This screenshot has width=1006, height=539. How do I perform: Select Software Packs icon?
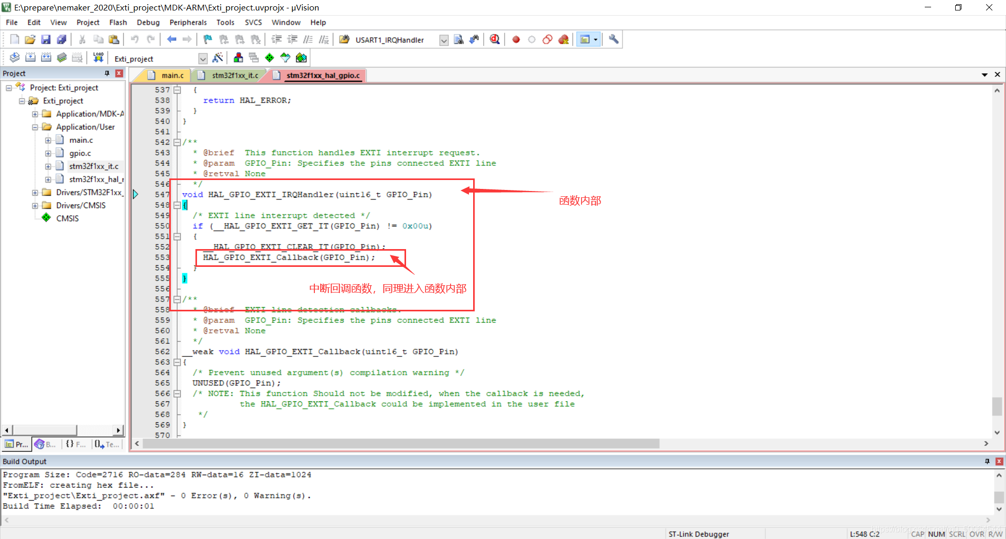285,58
